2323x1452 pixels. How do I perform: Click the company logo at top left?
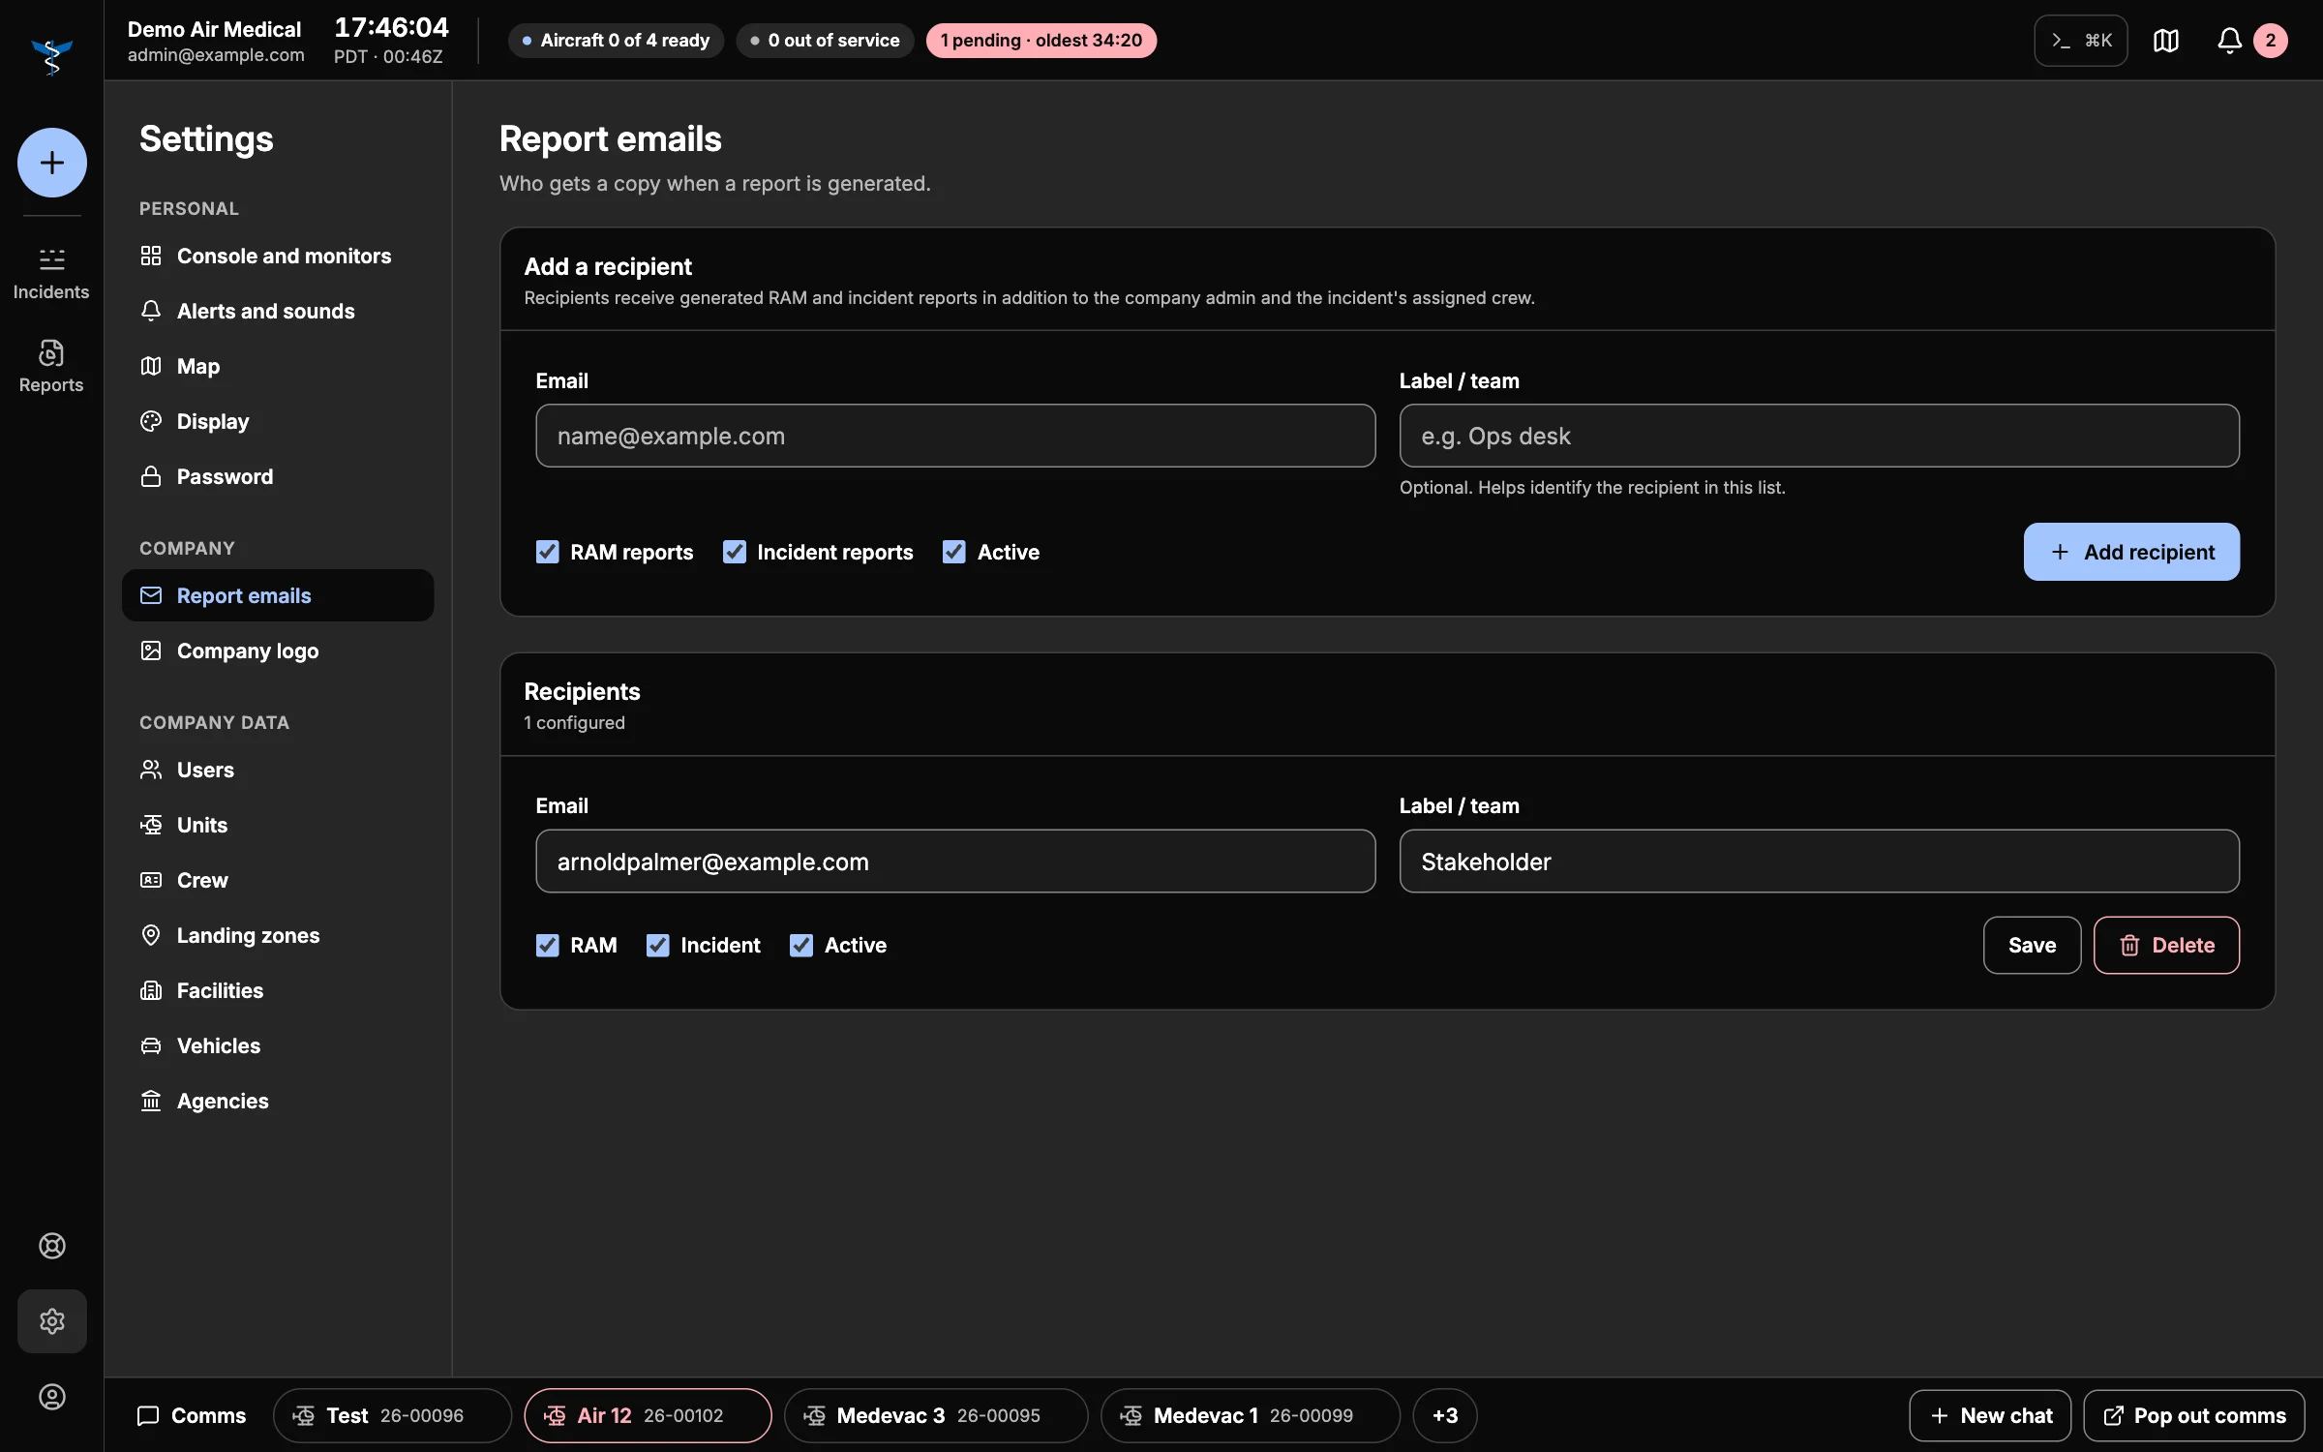[52, 56]
